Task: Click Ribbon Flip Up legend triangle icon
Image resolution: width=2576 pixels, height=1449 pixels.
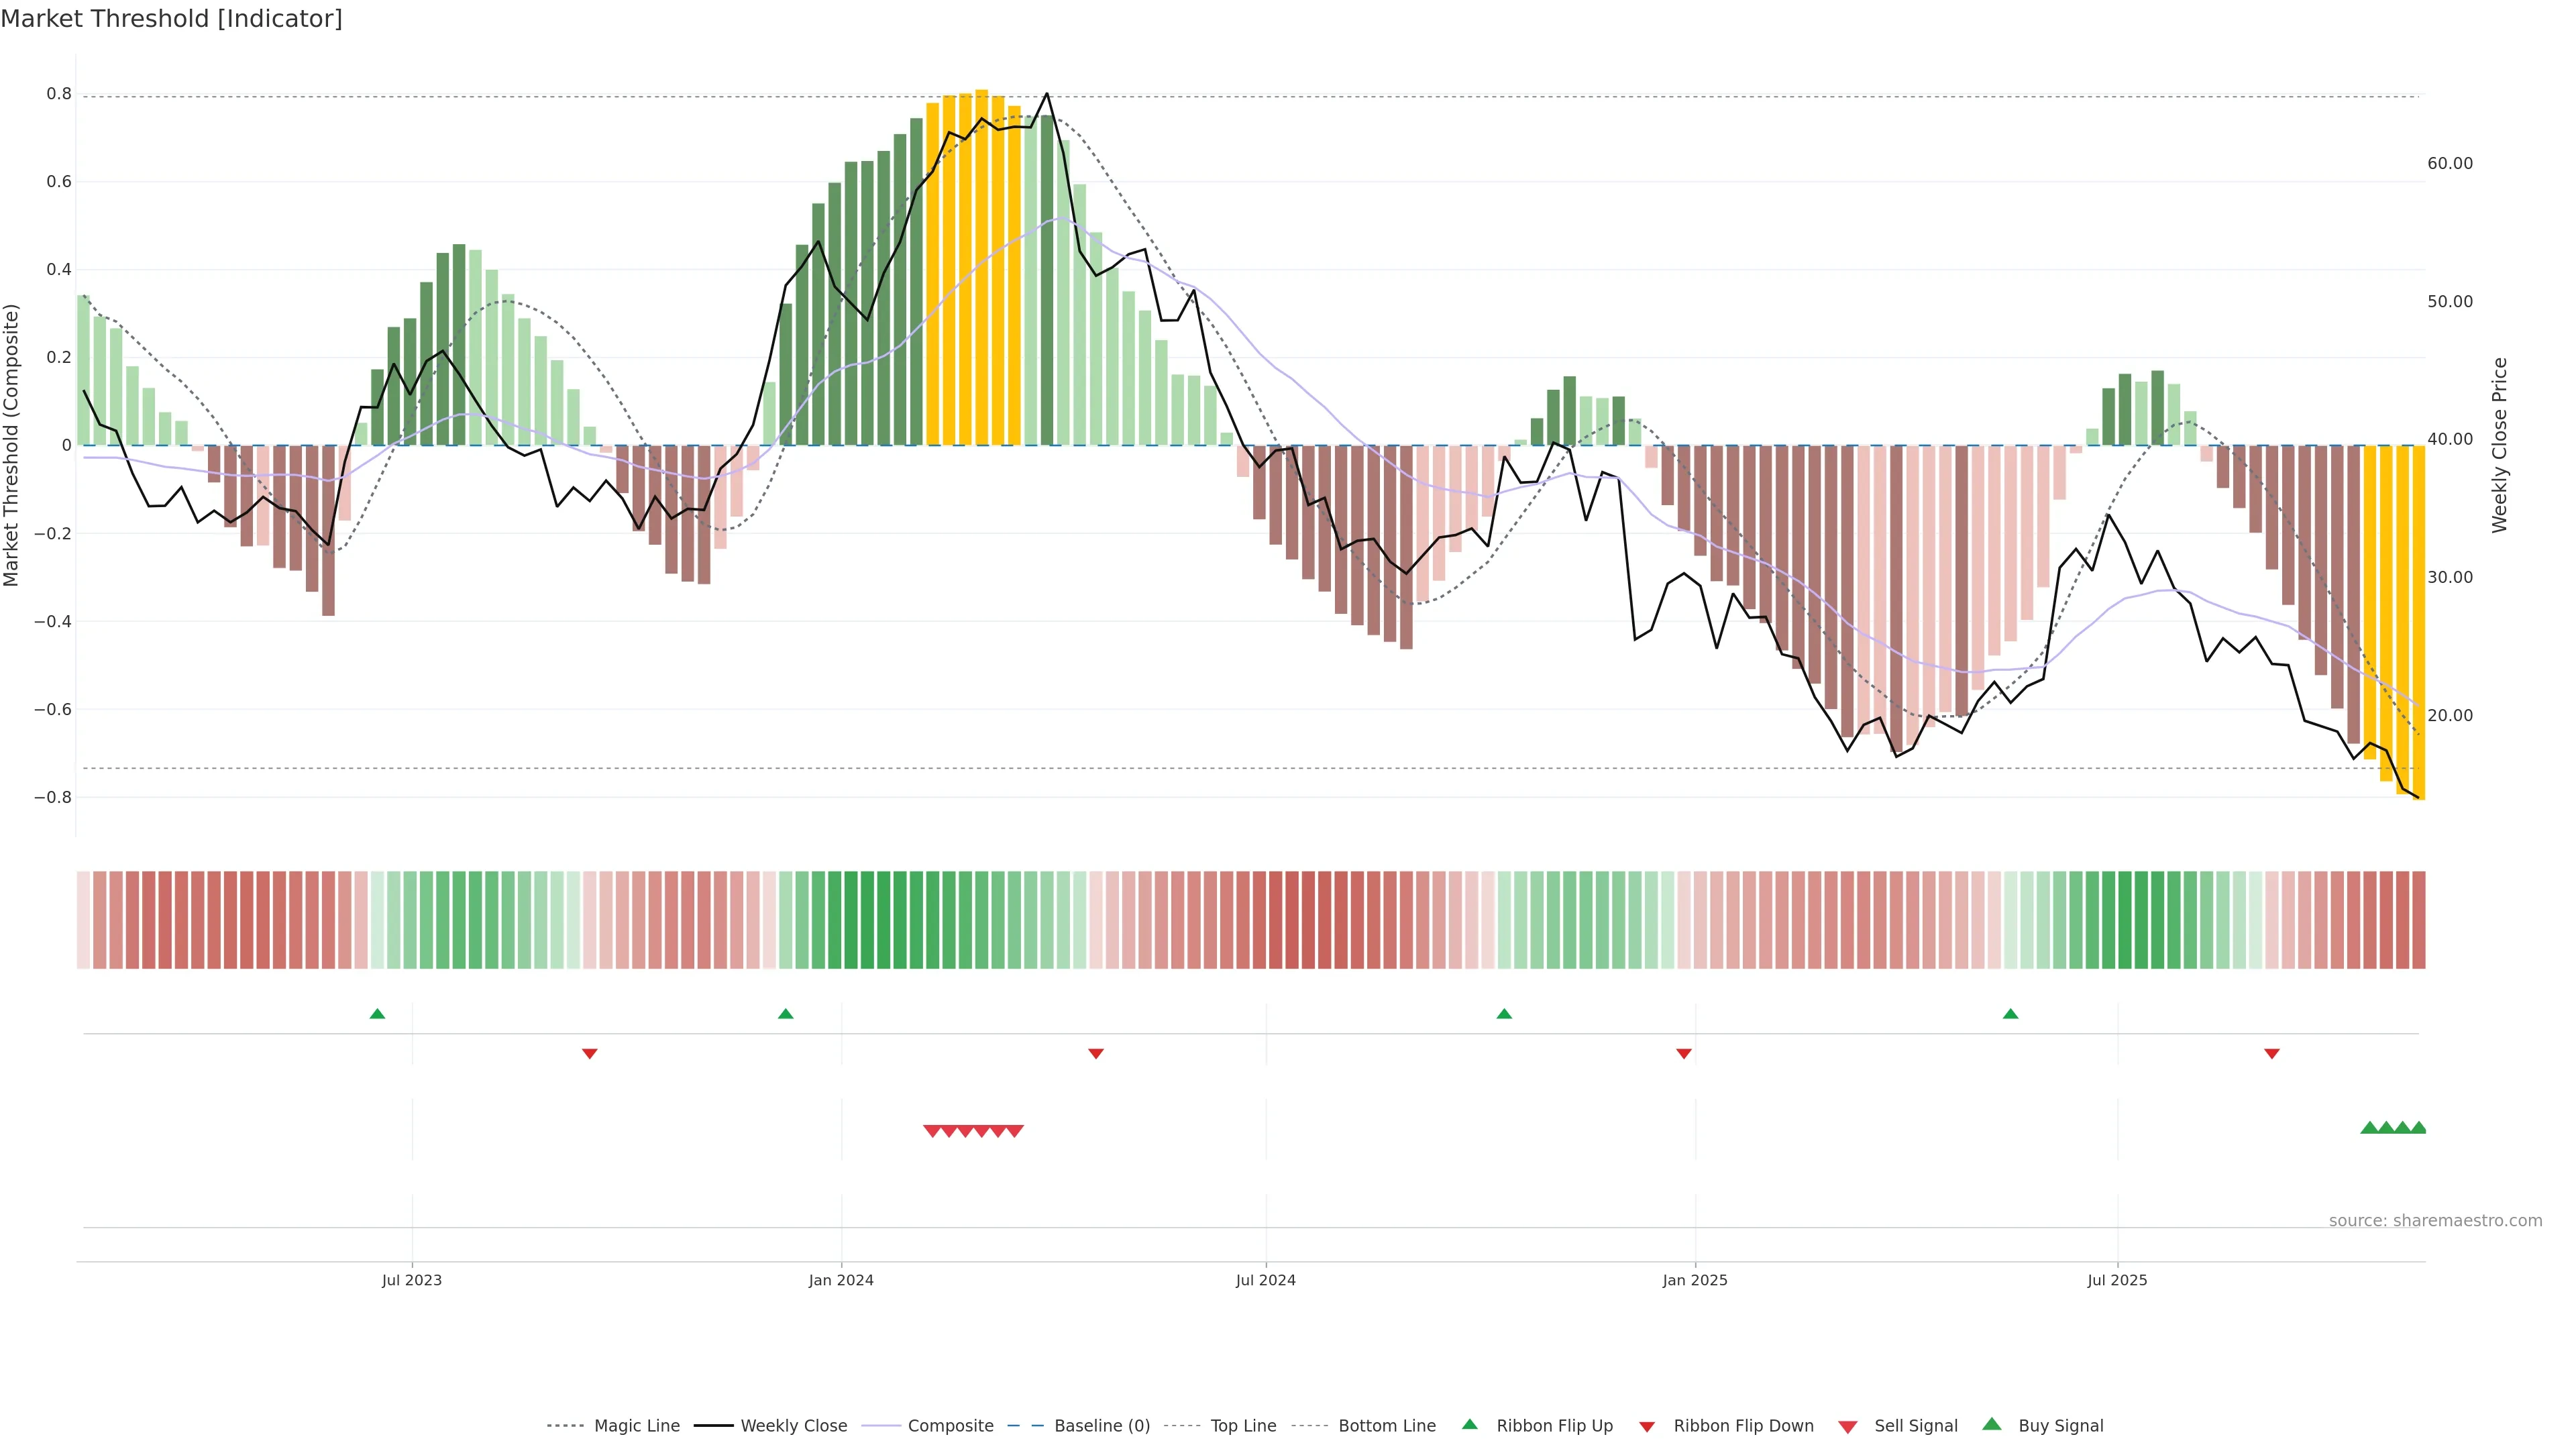Action: (1469, 1425)
